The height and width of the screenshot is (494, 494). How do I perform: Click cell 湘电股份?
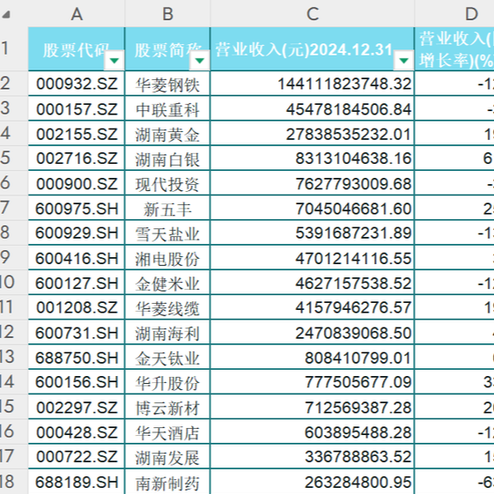(x=167, y=257)
